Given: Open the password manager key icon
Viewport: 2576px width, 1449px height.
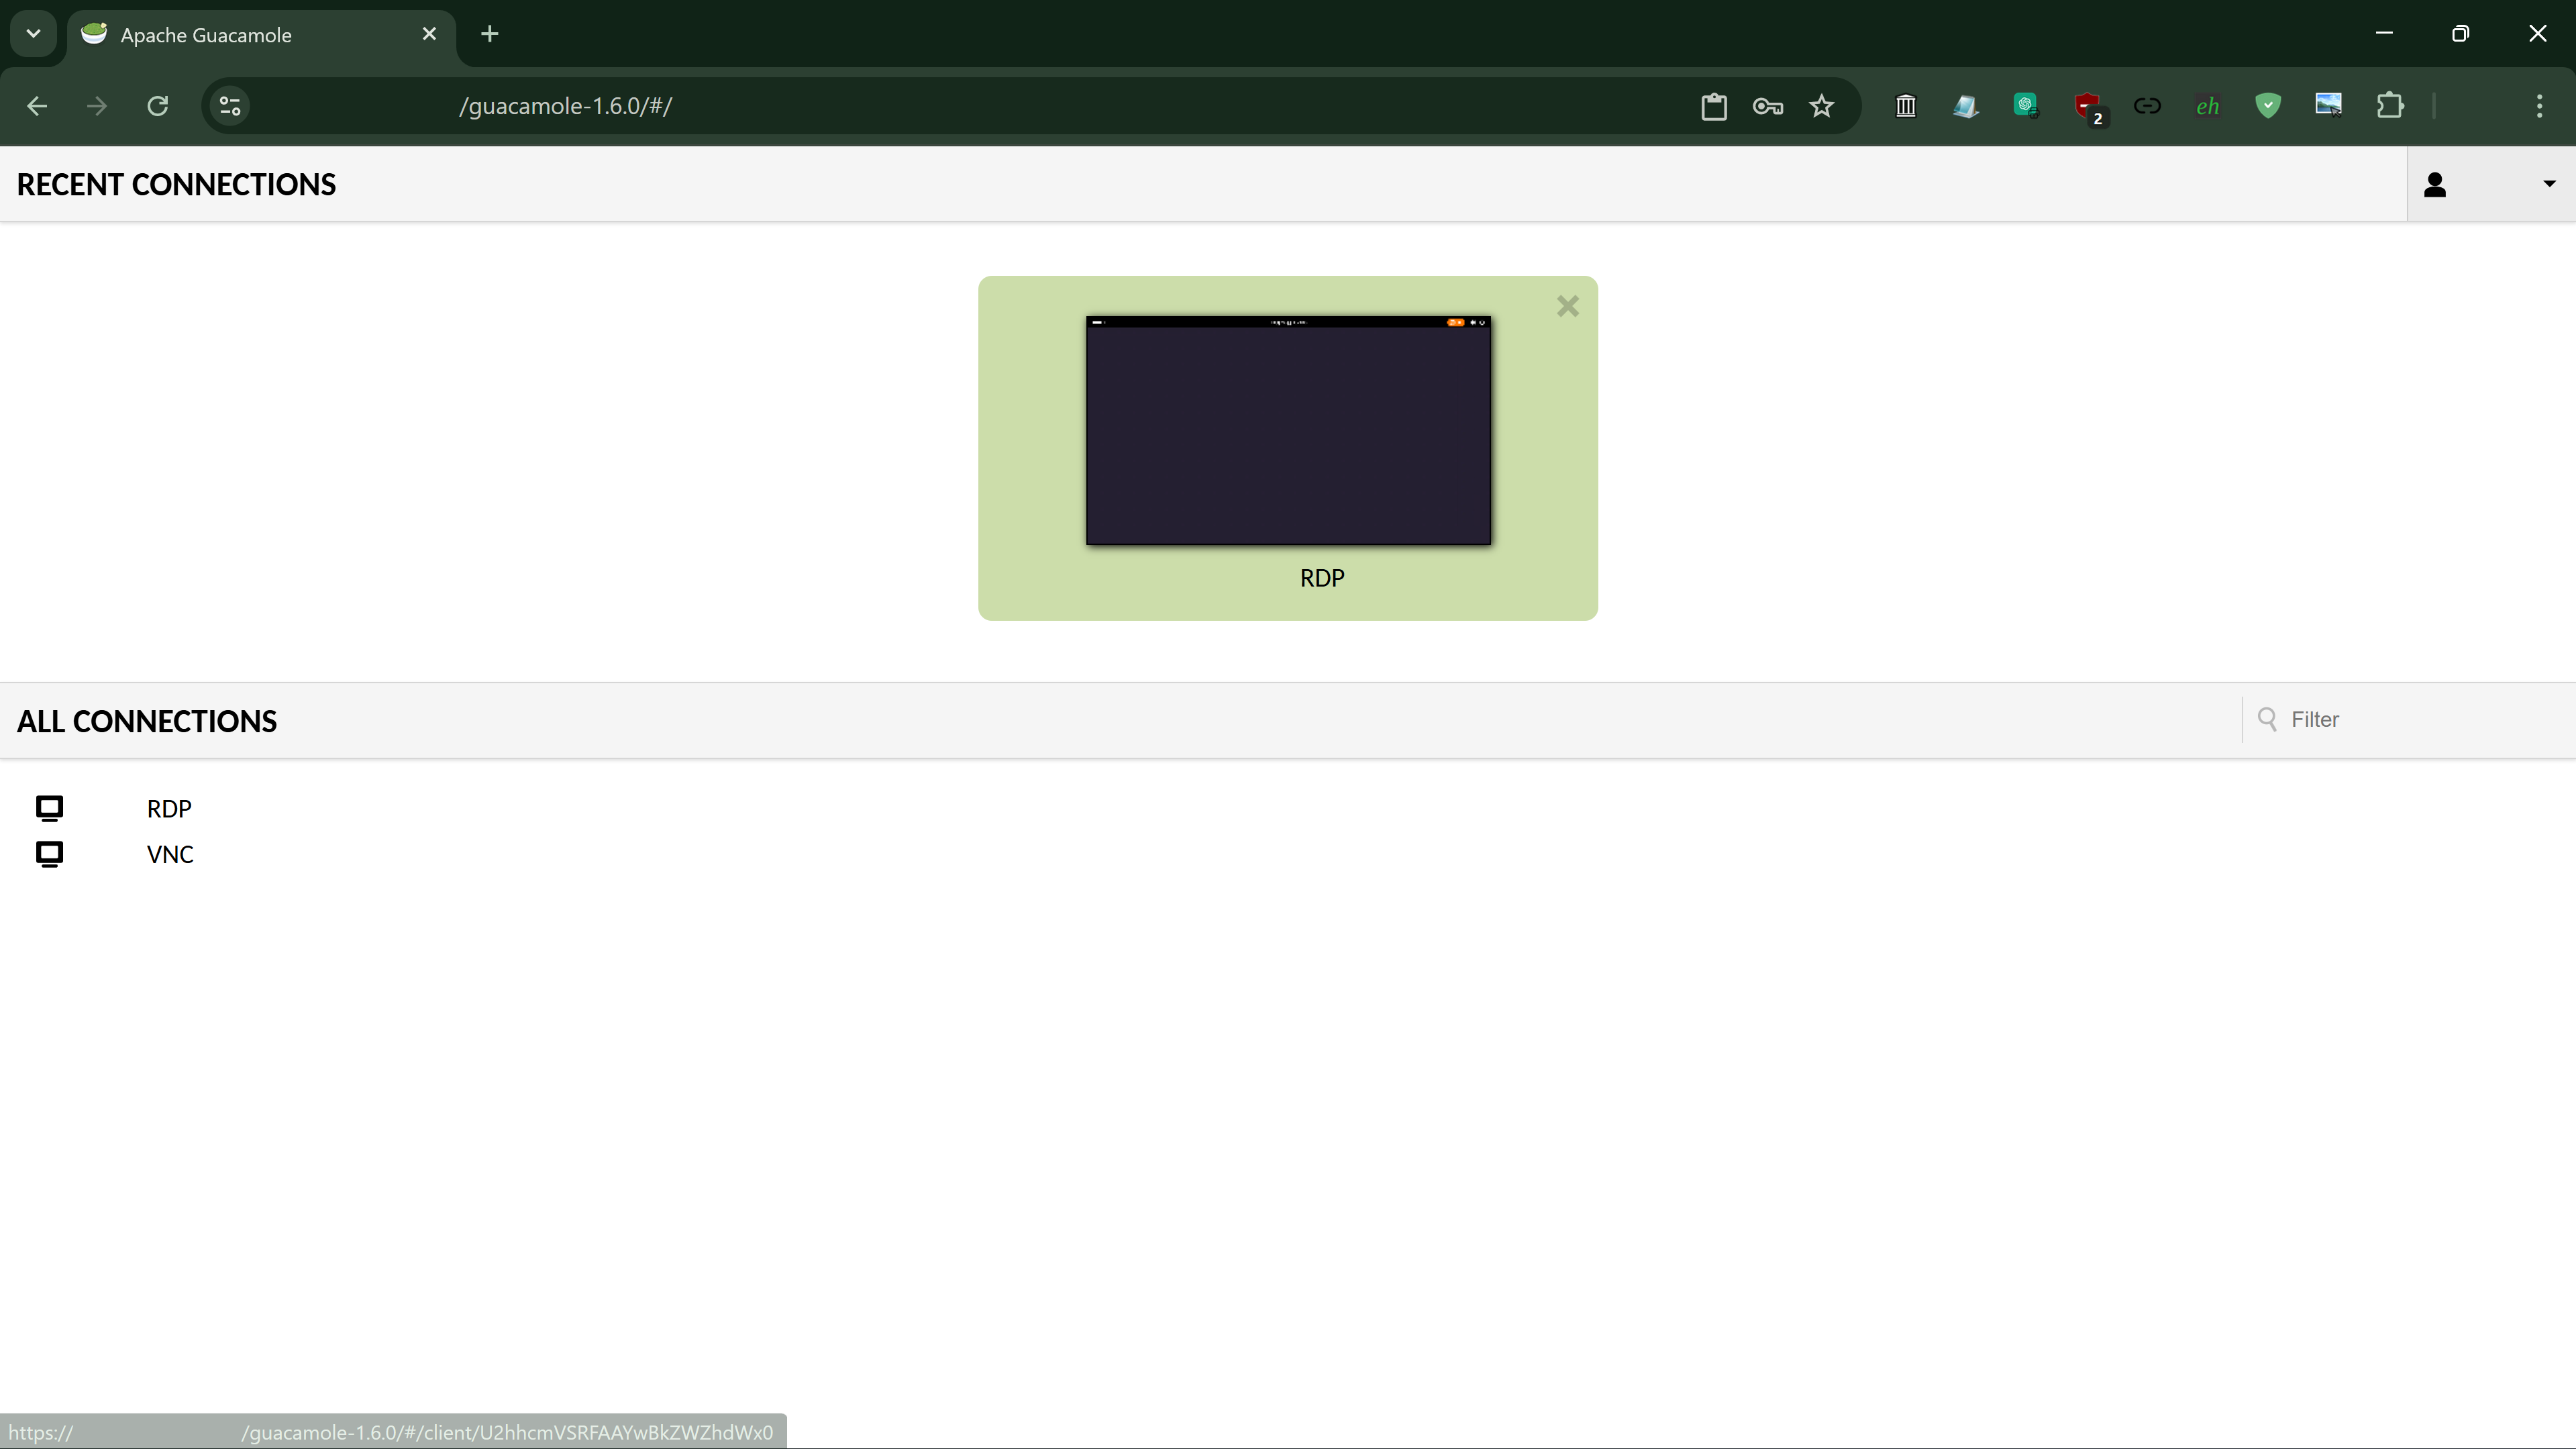Looking at the screenshot, I should coord(1767,106).
